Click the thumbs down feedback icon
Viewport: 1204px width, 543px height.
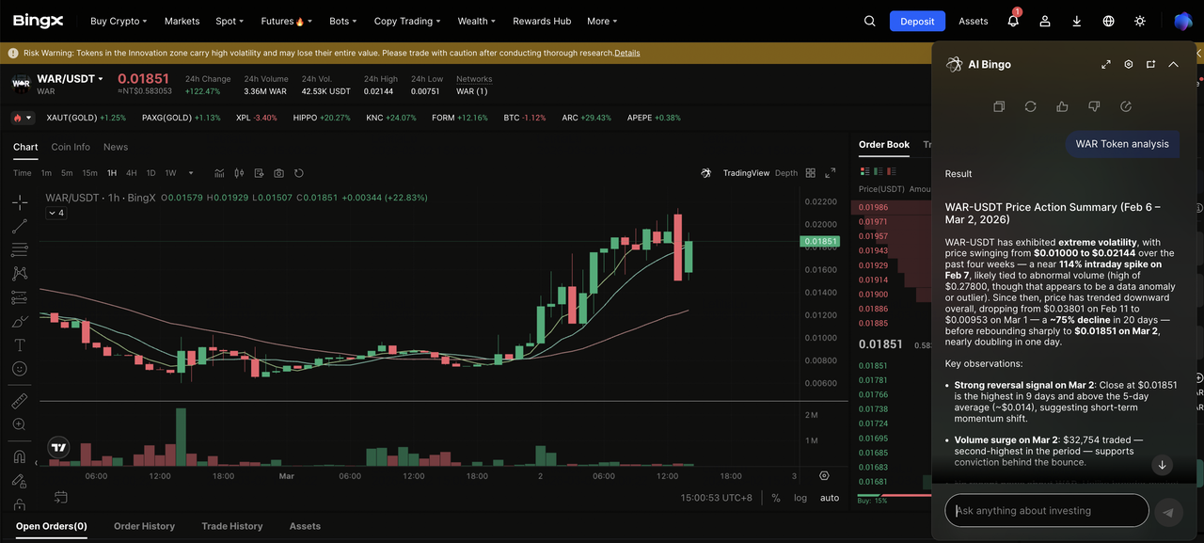click(x=1094, y=106)
